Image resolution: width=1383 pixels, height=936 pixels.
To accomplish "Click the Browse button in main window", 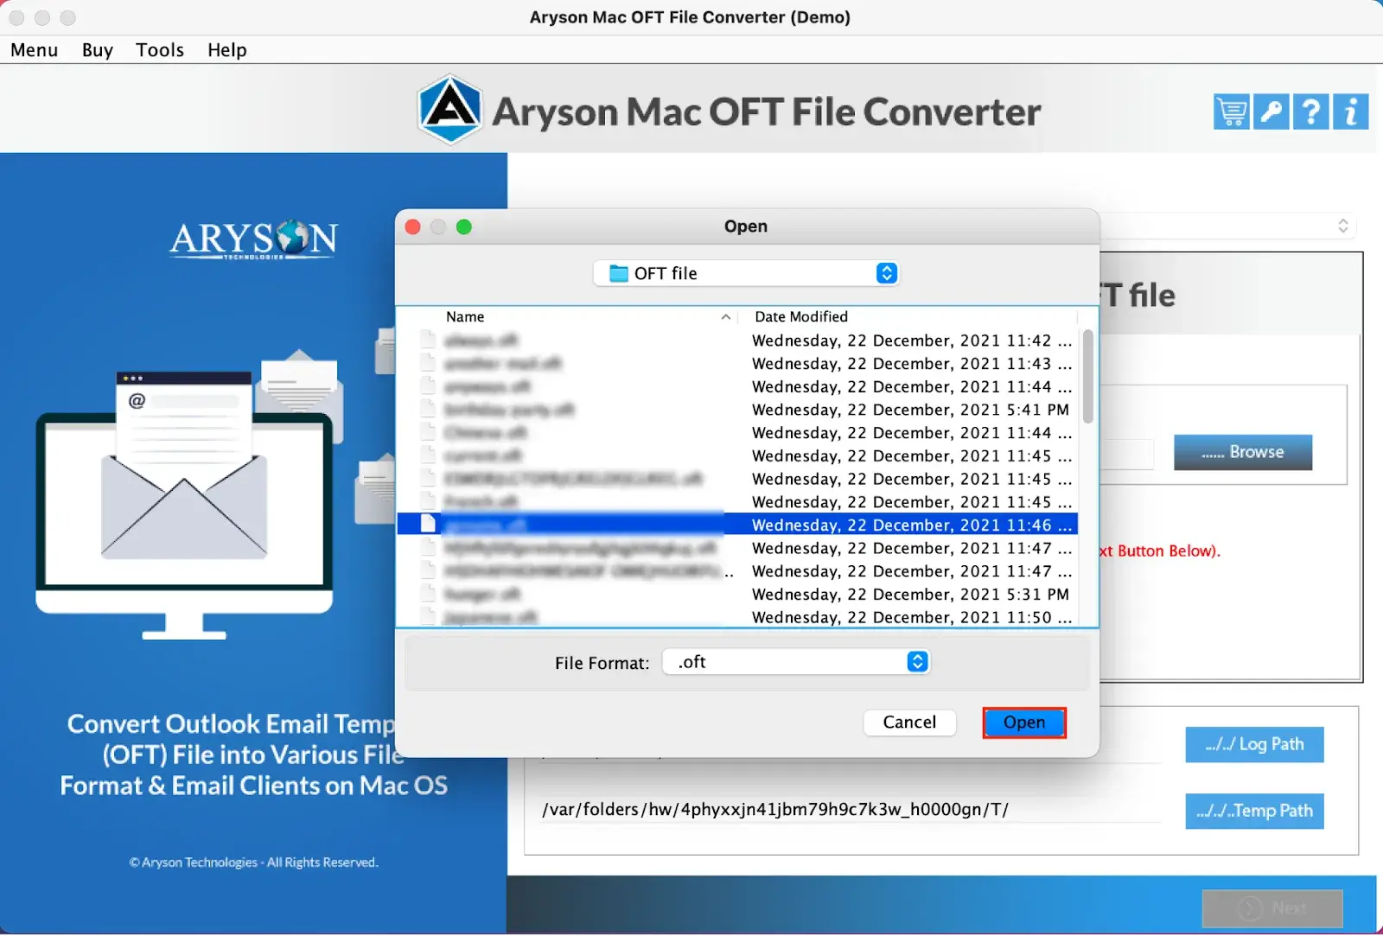I will click(1243, 452).
